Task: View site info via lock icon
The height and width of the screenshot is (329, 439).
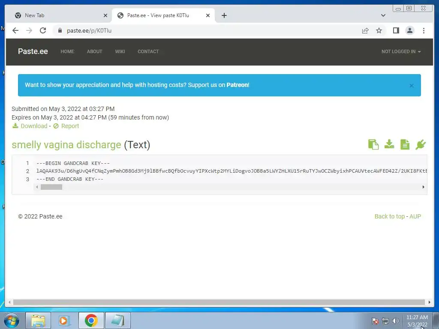Action: pos(60,30)
